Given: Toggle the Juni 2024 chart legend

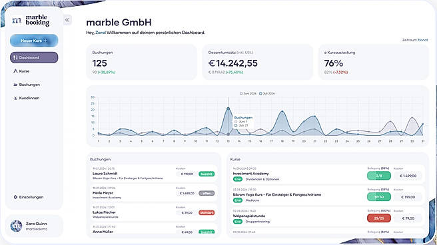Looking at the screenshot, I should click(x=248, y=94).
